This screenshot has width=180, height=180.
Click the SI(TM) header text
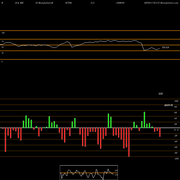coord(68,3)
